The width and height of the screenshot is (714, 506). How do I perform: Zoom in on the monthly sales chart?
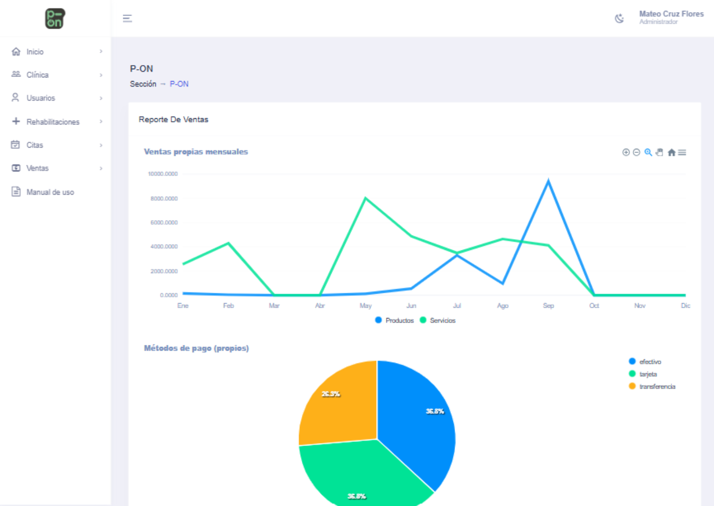coord(626,152)
